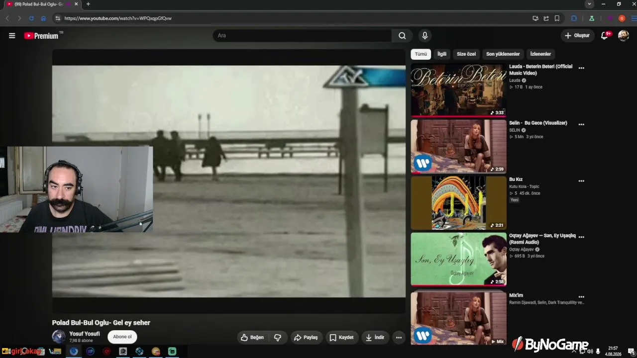Save the video with Kaydet
The image size is (637, 358).
click(x=341, y=338)
